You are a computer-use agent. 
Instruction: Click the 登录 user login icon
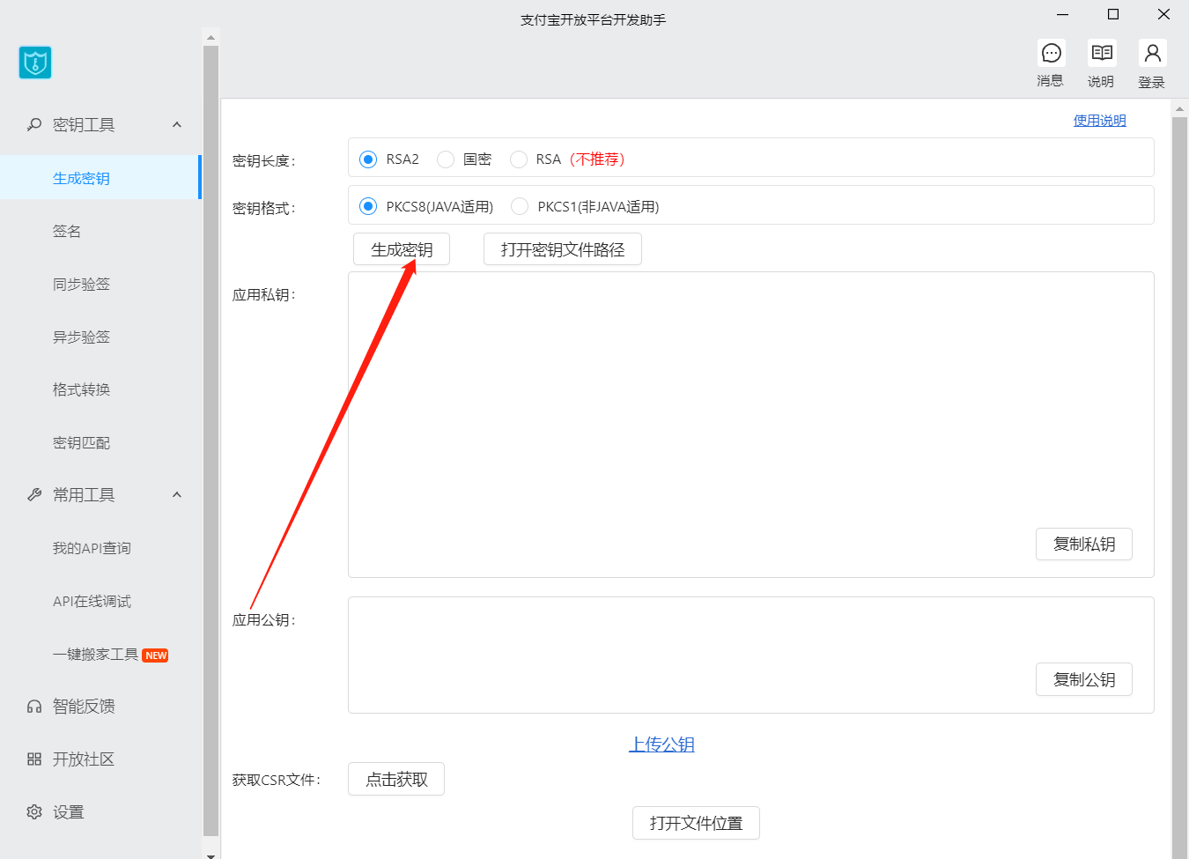tap(1152, 54)
